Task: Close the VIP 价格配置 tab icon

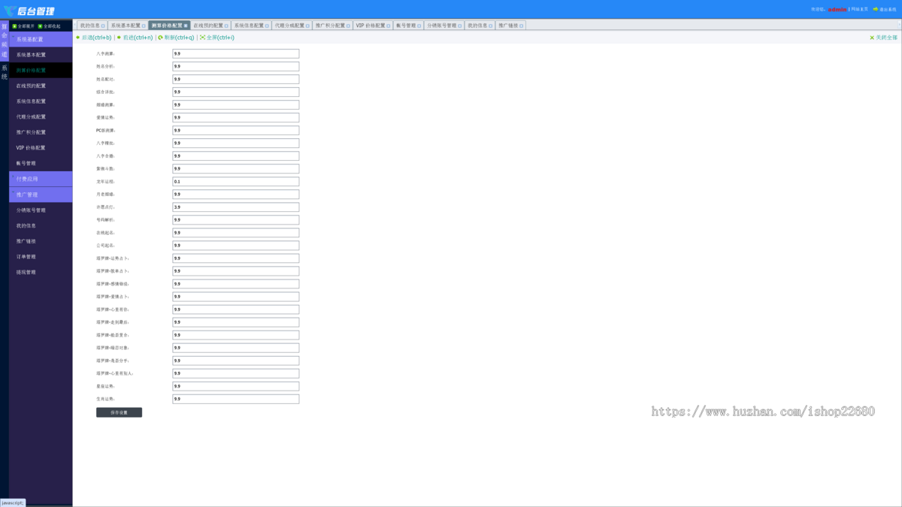Action: [x=389, y=26]
